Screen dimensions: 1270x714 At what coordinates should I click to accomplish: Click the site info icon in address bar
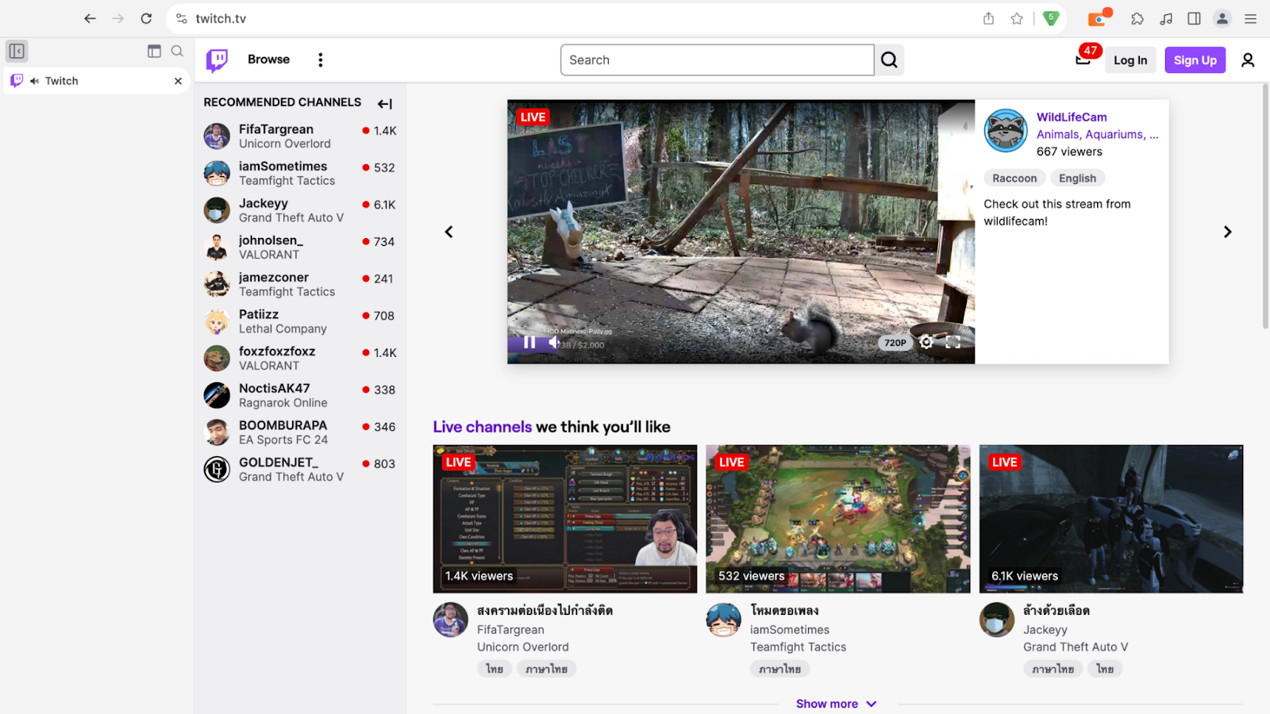[x=182, y=18]
